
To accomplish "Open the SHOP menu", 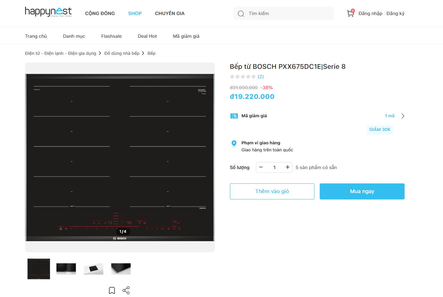I will coord(135,13).
